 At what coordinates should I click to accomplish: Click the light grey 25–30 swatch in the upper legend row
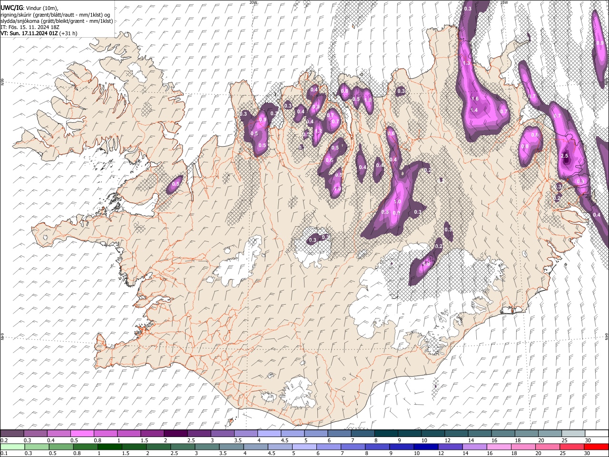pos(572,433)
